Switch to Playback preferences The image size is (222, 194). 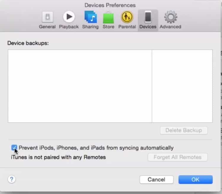tap(69, 20)
